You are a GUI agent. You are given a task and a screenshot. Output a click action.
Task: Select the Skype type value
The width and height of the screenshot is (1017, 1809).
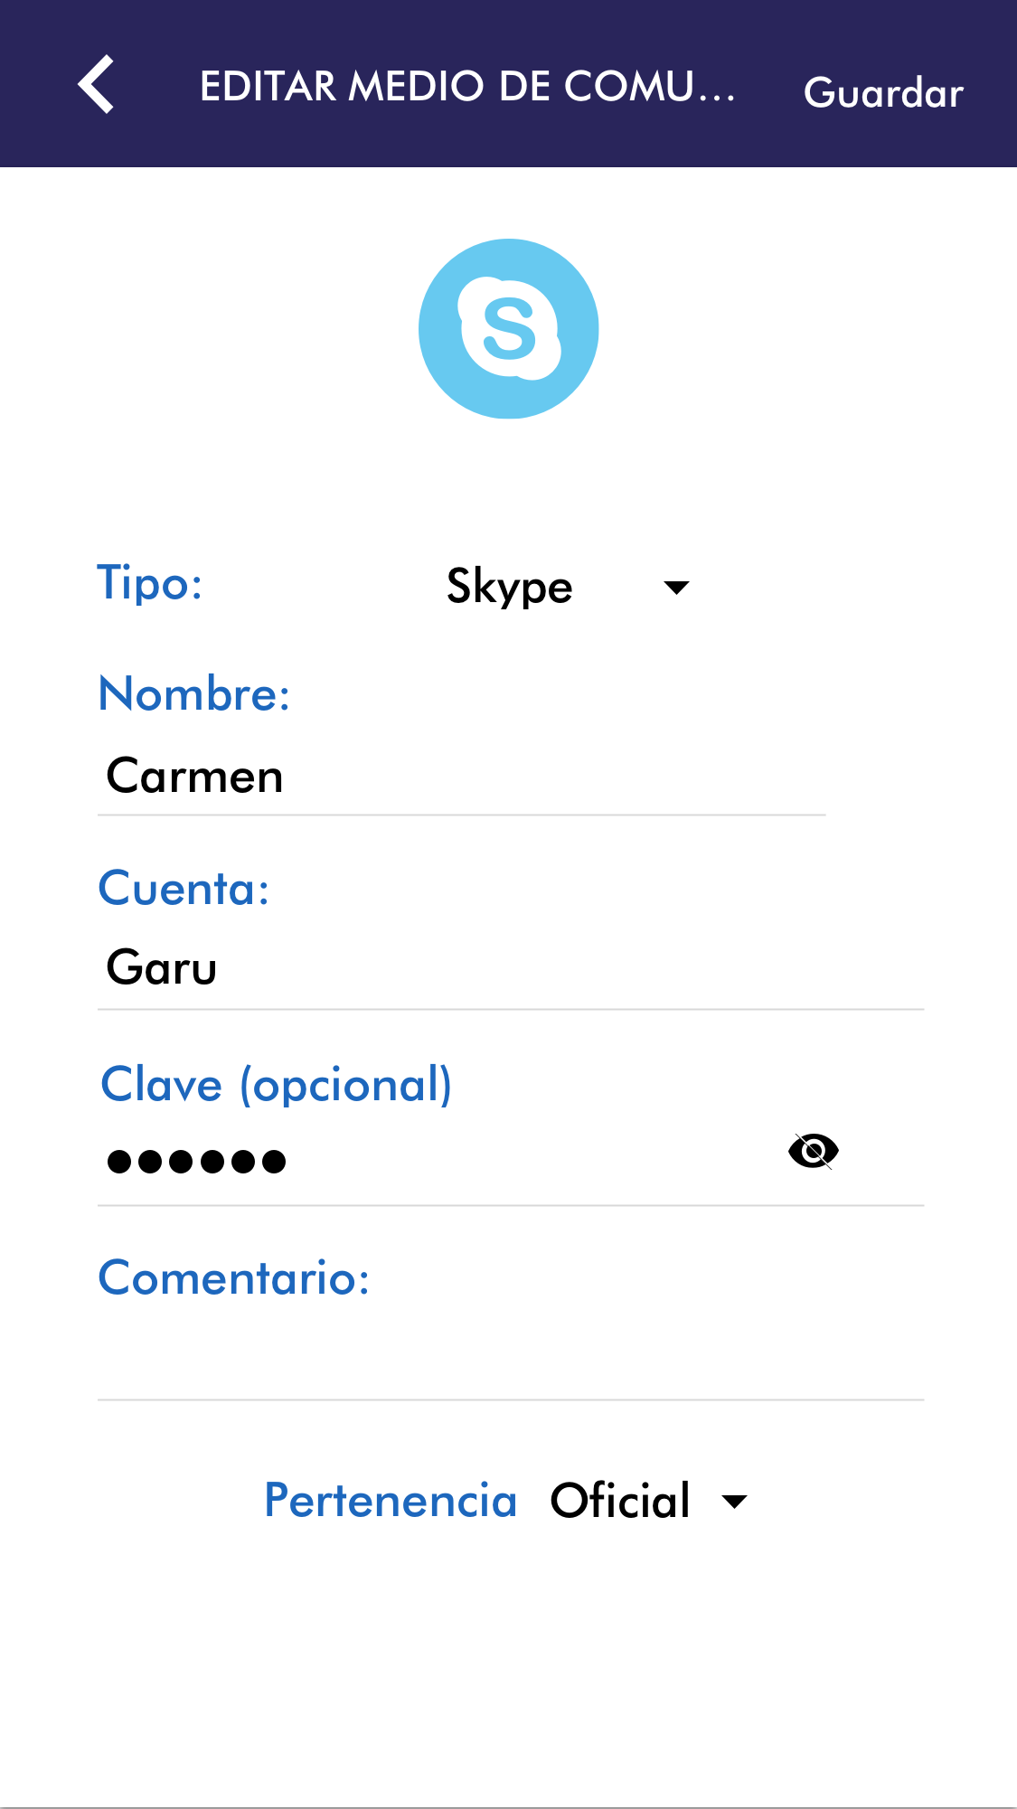pos(510,588)
